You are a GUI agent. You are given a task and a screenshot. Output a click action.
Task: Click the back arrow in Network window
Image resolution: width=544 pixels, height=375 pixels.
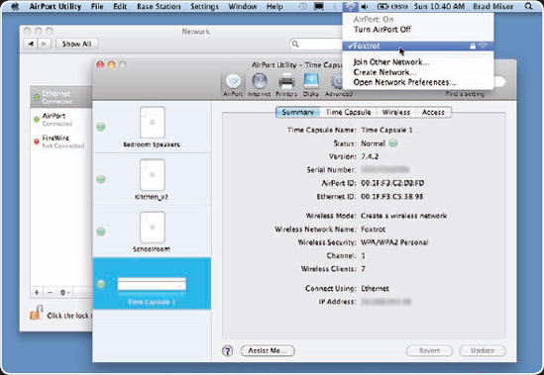[x=31, y=44]
